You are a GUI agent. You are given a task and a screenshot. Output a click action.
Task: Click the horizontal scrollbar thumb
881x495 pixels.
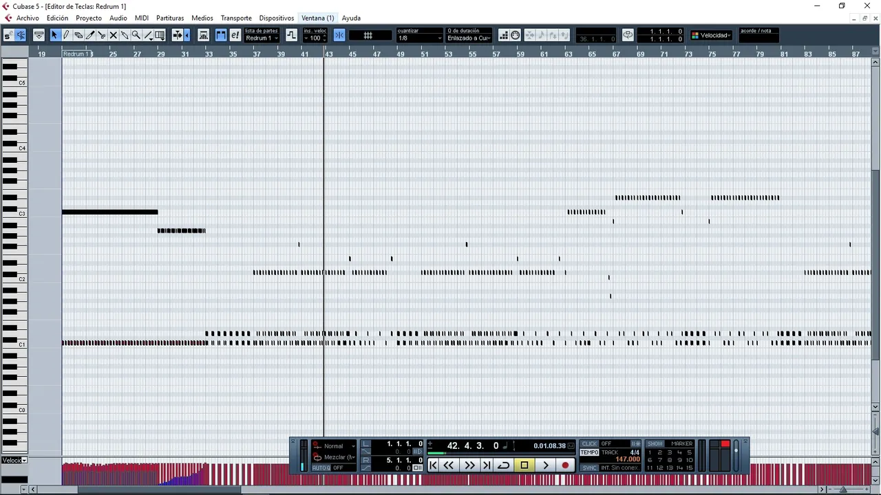160,489
